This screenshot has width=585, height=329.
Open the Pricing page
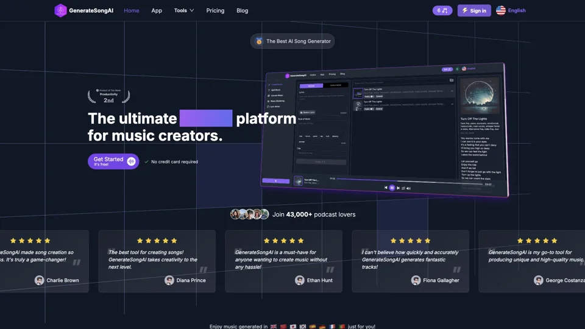[215, 10]
